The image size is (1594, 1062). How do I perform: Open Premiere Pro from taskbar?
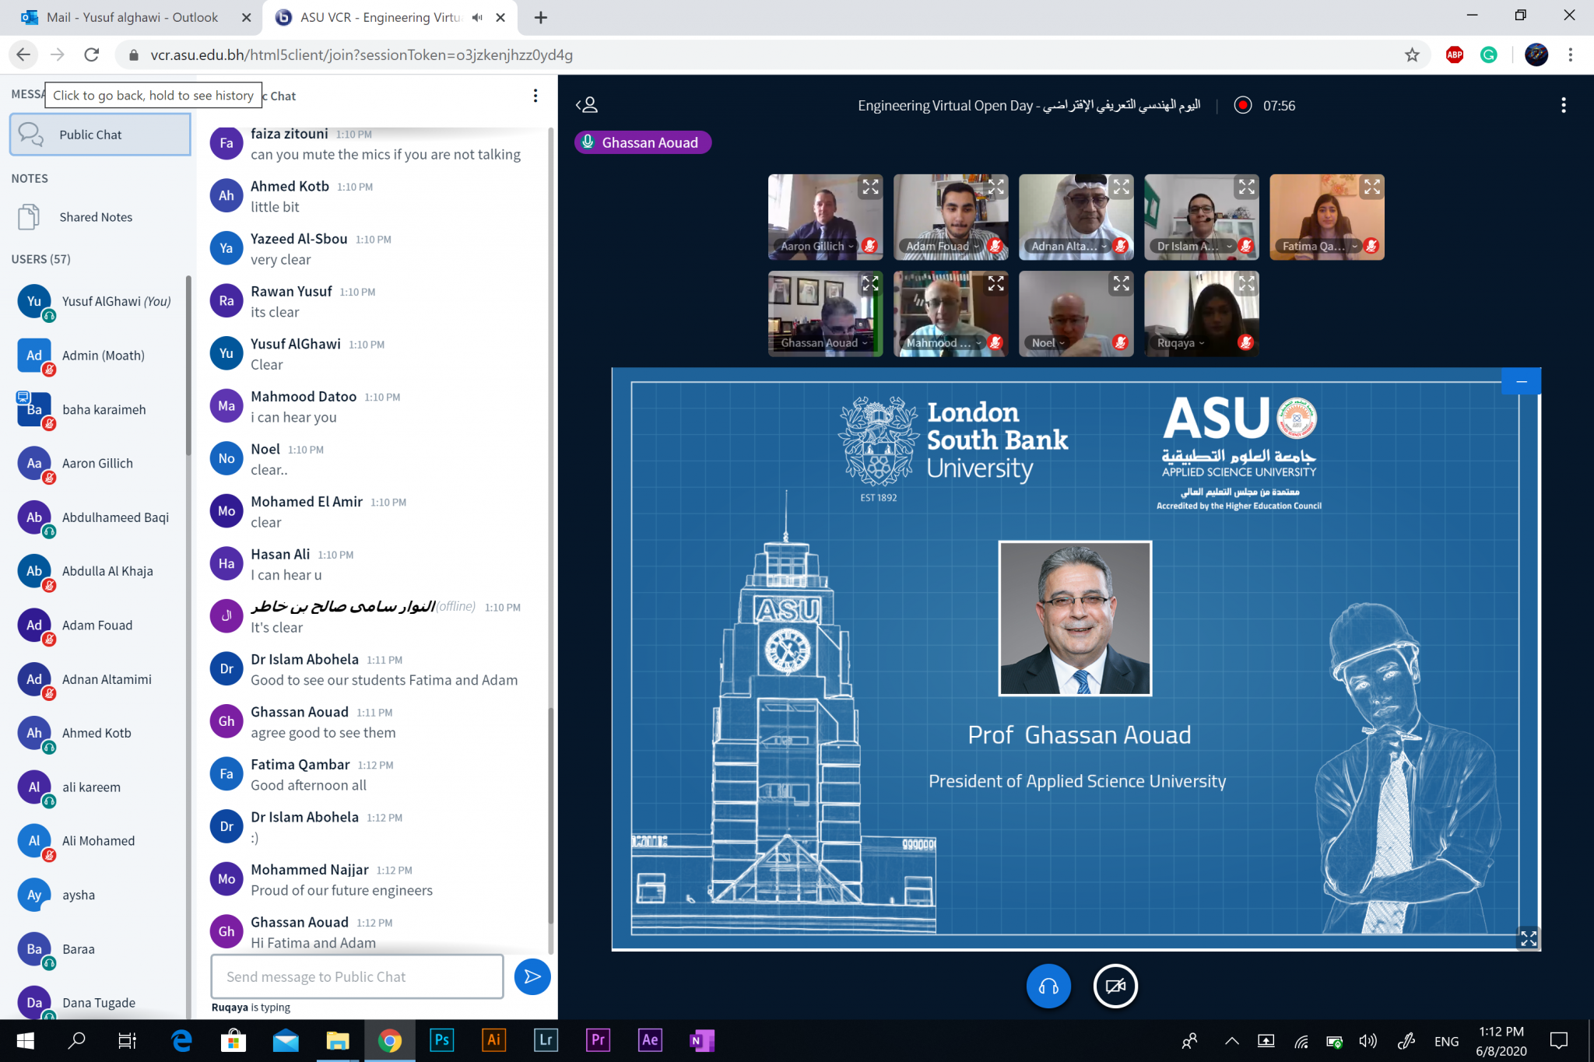point(598,1040)
